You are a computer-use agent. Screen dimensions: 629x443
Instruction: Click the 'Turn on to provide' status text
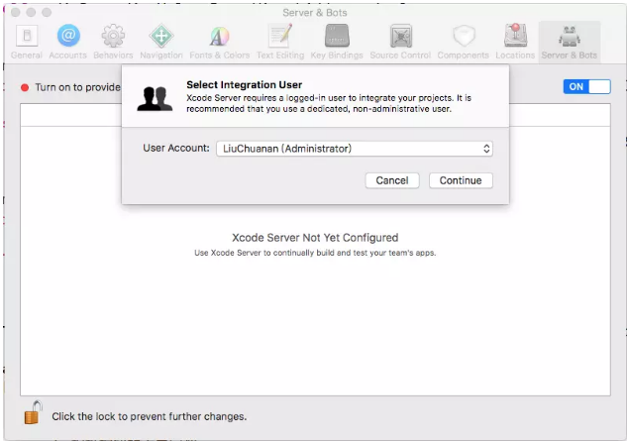78,87
